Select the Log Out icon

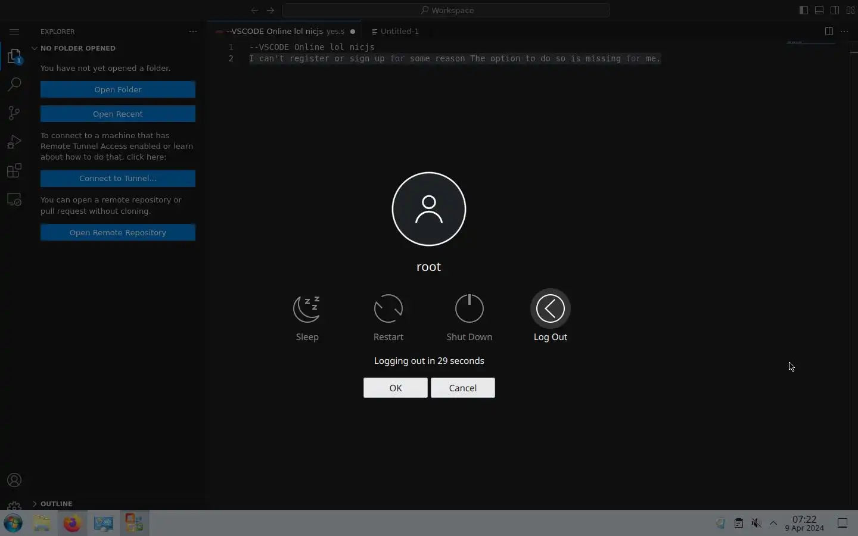tap(551, 308)
